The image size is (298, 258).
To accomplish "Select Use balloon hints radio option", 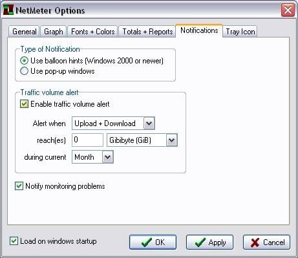I will click(x=24, y=61).
